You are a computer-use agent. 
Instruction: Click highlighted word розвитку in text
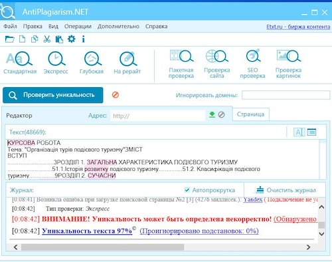[x=96, y=169]
